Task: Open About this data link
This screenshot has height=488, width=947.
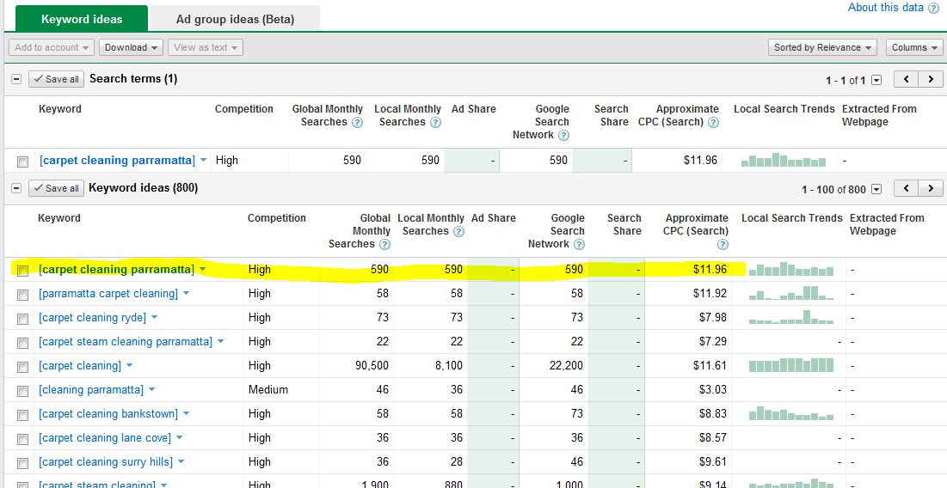Action: coord(885,7)
